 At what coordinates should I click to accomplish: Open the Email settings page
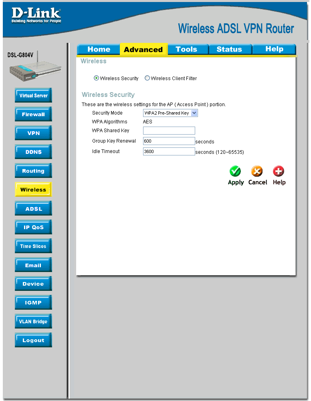coord(34,265)
